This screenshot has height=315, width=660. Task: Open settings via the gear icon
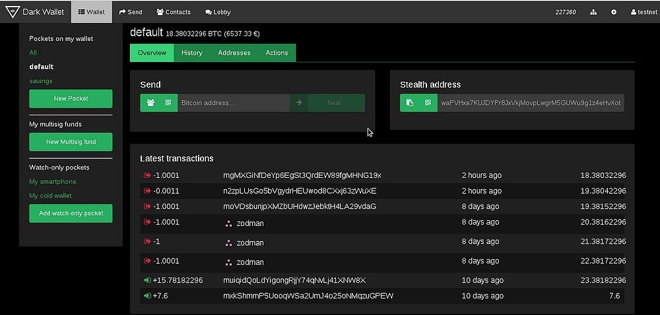614,12
